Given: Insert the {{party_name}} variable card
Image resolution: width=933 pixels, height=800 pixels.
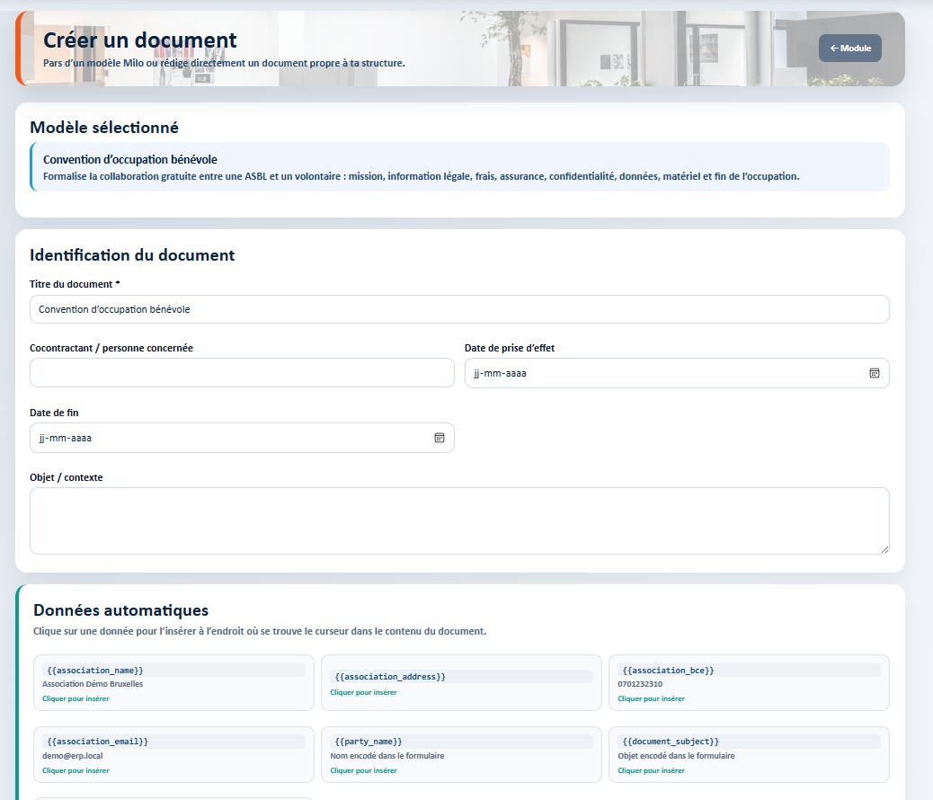Looking at the screenshot, I should 461,754.
